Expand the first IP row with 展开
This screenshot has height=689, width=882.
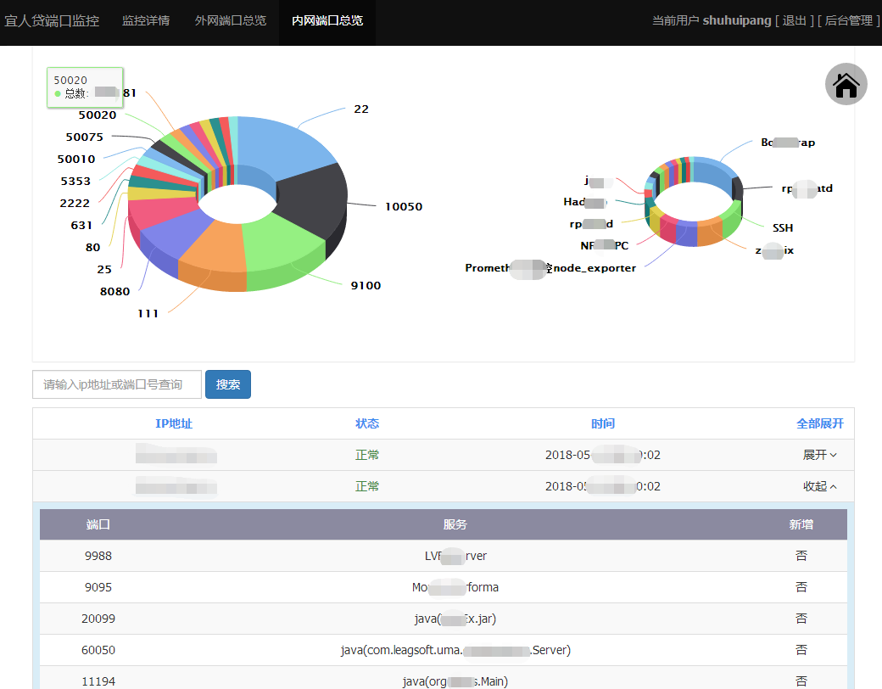(x=819, y=455)
